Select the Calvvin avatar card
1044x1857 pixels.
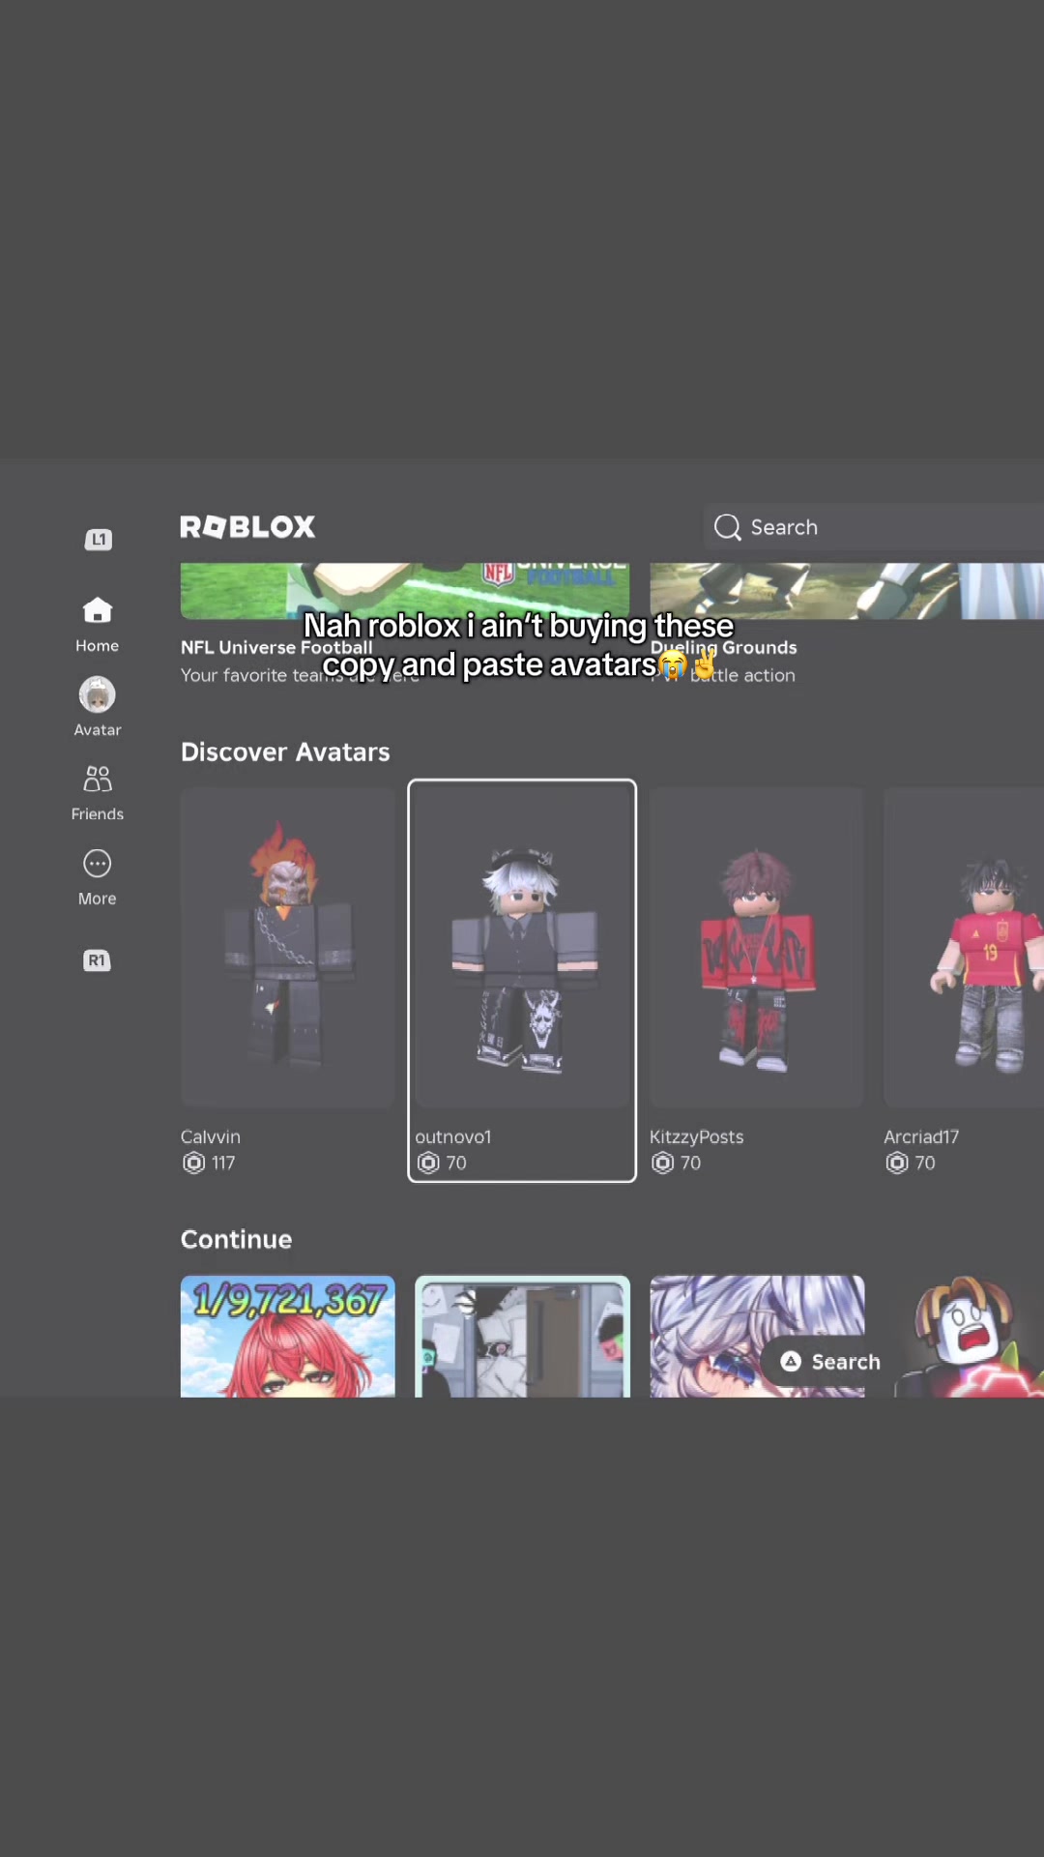point(288,981)
